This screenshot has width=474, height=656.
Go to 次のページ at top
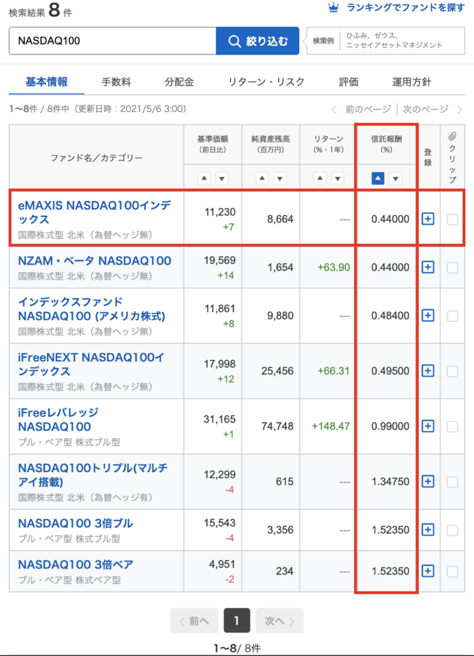pyautogui.click(x=432, y=110)
